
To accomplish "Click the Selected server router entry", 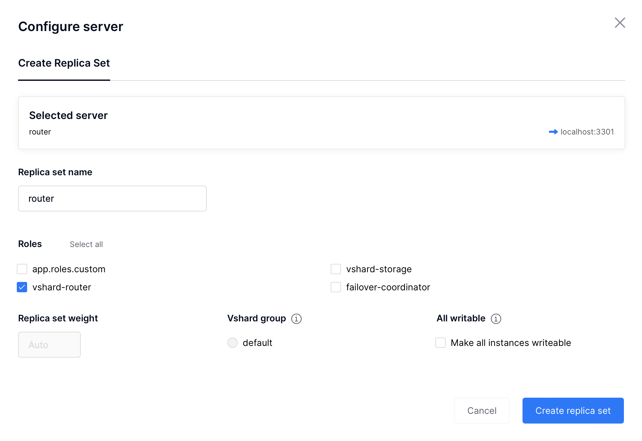I will [x=40, y=132].
